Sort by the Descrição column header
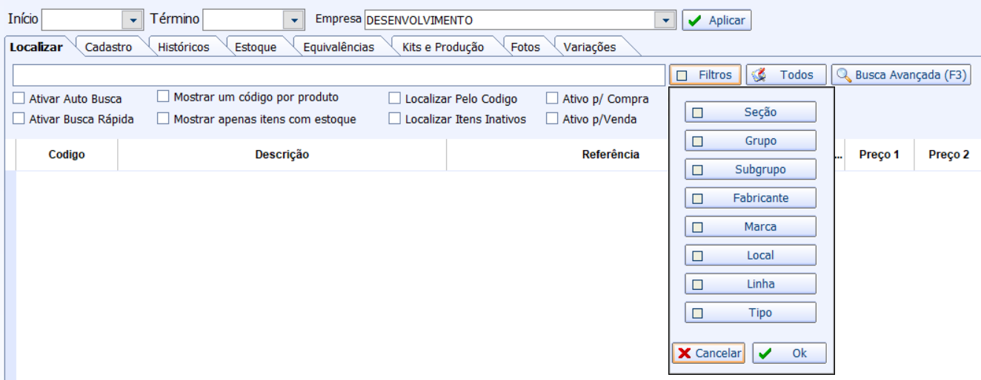 282,155
